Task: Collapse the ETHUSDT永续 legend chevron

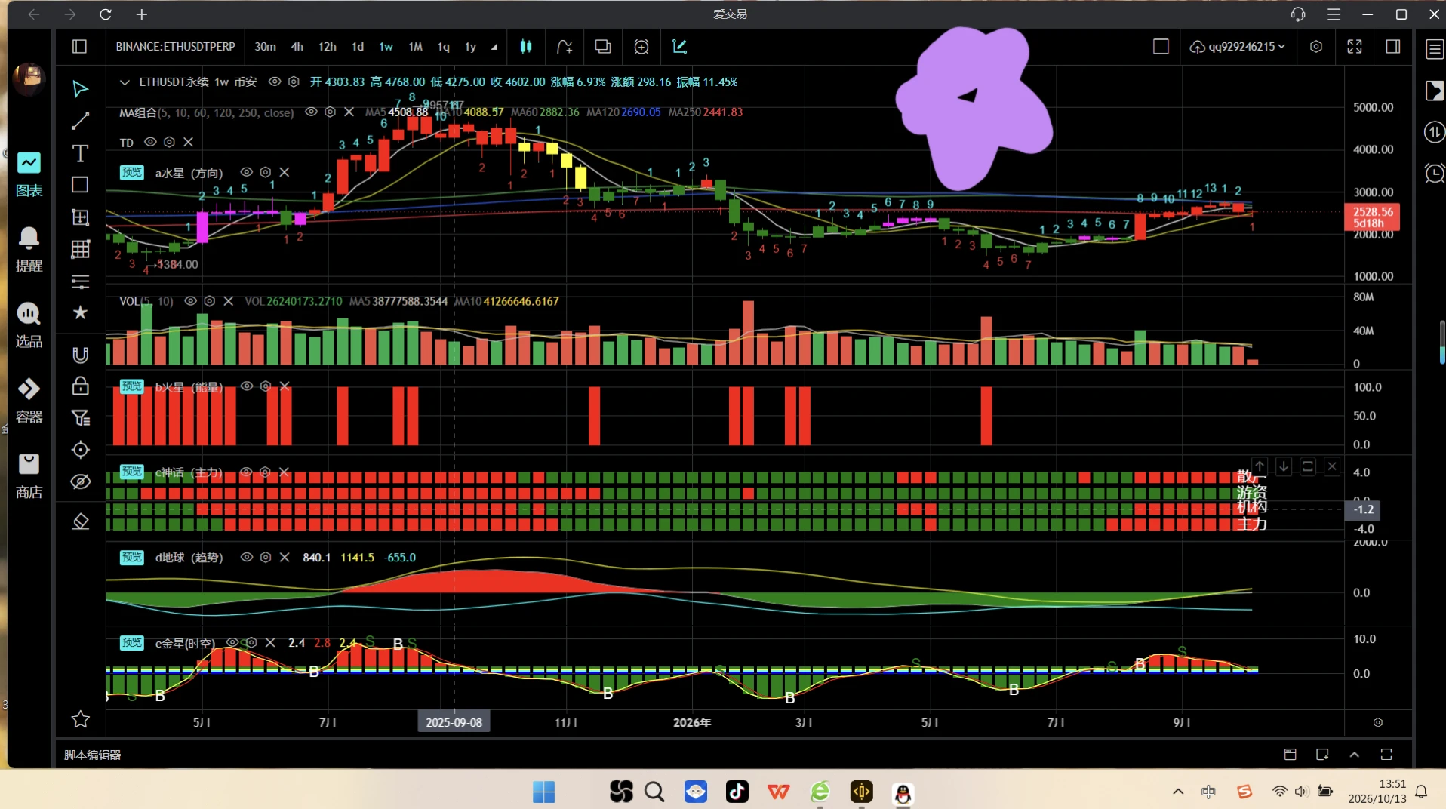Action: click(x=125, y=82)
